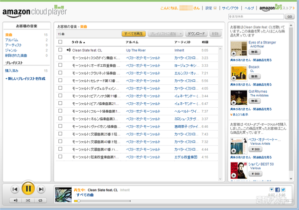299x210 pixels.
Task: Share the current song on Facebook
Action: coord(278,190)
